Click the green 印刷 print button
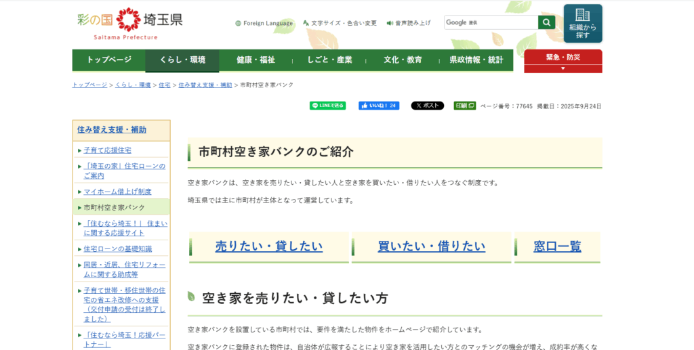The width and height of the screenshot is (694, 350). point(464,106)
